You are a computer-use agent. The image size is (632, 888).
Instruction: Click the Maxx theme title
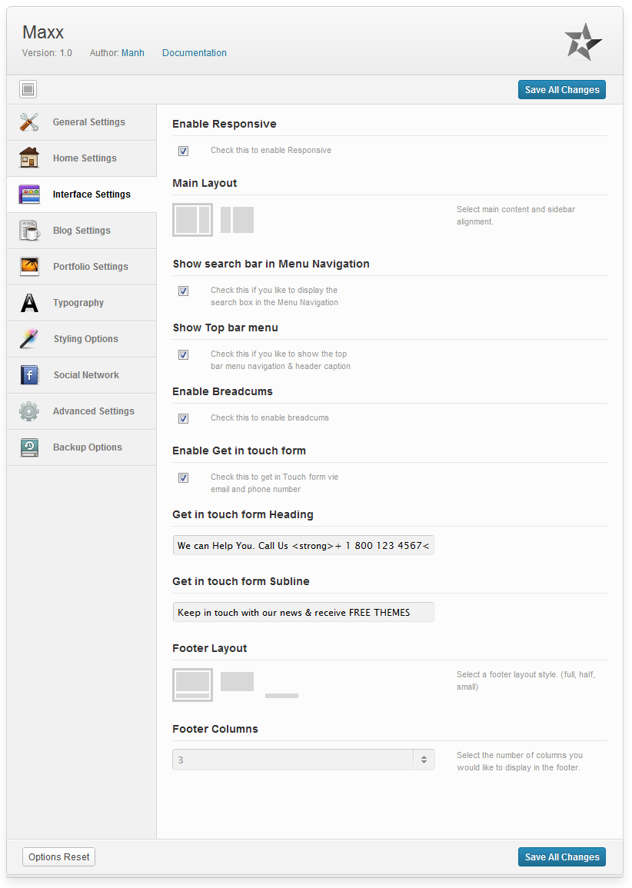(x=43, y=32)
